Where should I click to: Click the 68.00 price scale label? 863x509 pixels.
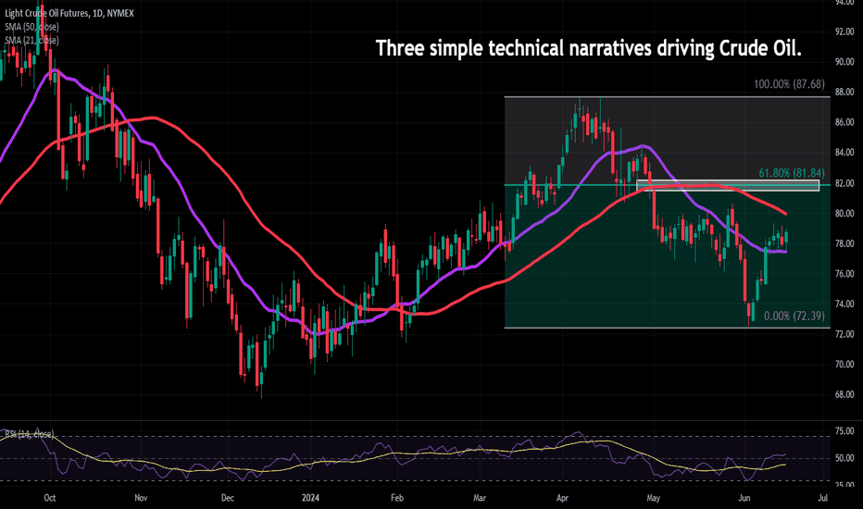[x=844, y=394]
